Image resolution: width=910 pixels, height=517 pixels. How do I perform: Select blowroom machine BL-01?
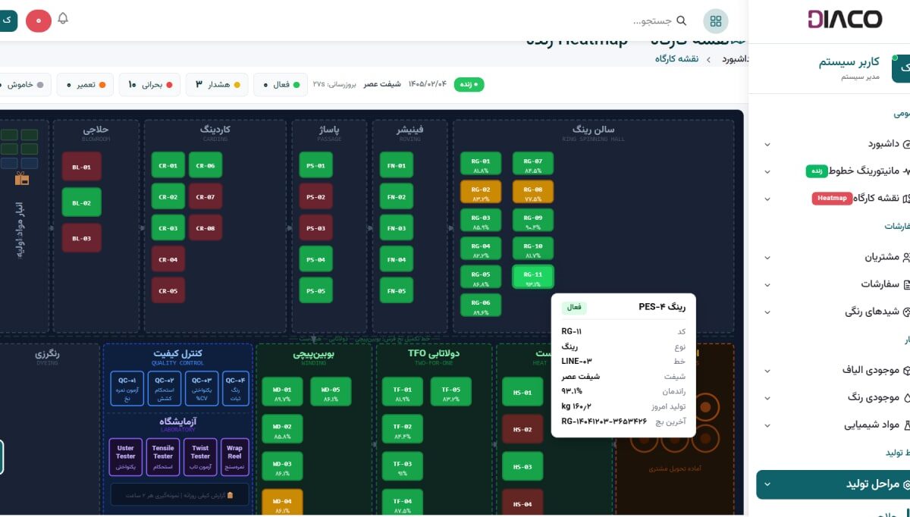81,167
